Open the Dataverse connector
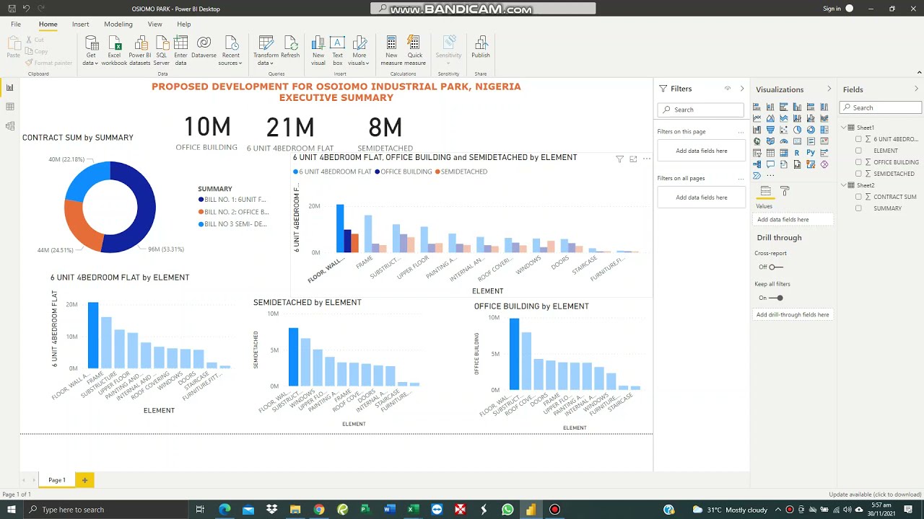This screenshot has height=519, width=924. pos(204,48)
